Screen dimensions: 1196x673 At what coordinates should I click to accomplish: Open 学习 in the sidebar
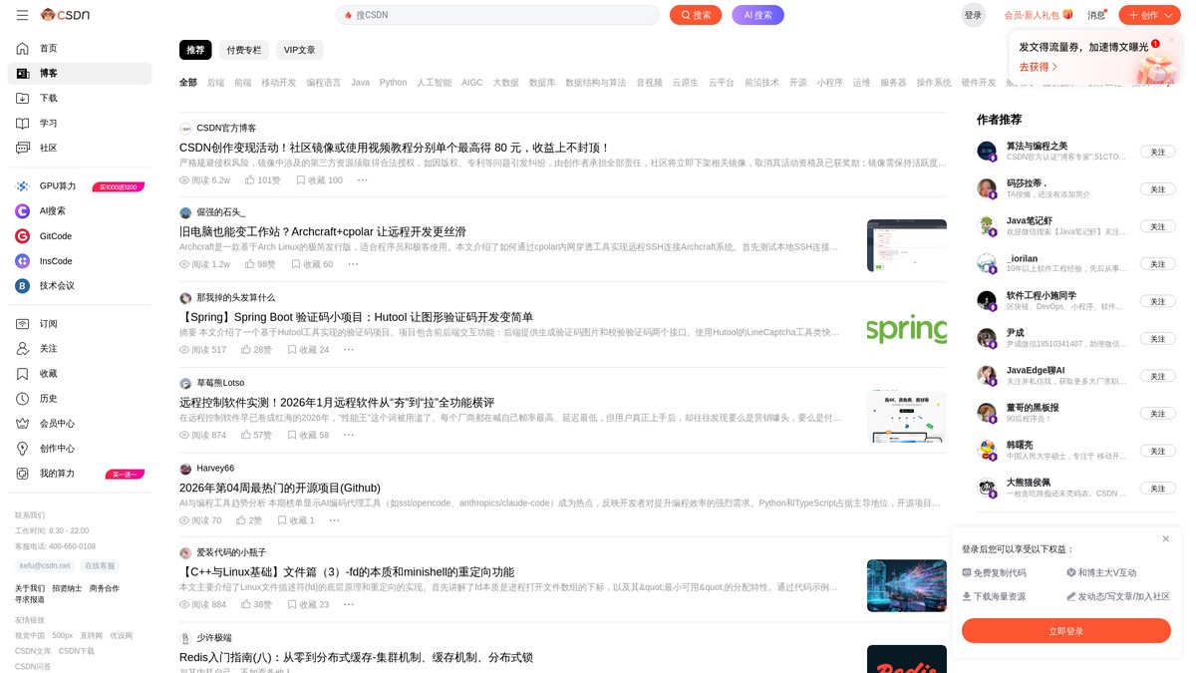point(80,123)
